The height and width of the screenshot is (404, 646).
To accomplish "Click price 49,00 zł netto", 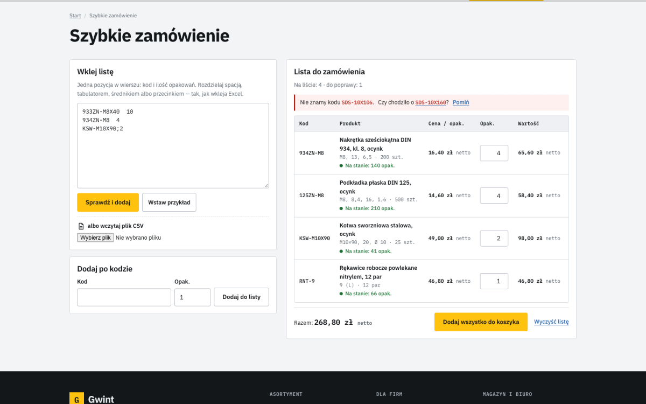I will click(x=450, y=238).
